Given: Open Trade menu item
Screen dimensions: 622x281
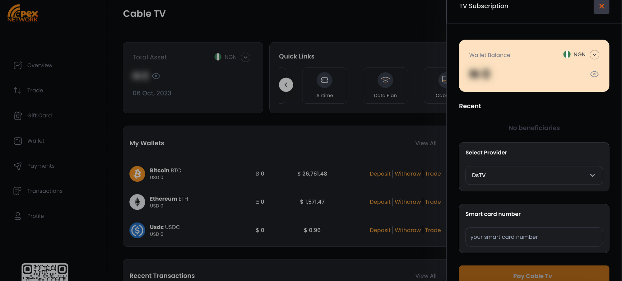Looking at the screenshot, I should pos(35,91).
